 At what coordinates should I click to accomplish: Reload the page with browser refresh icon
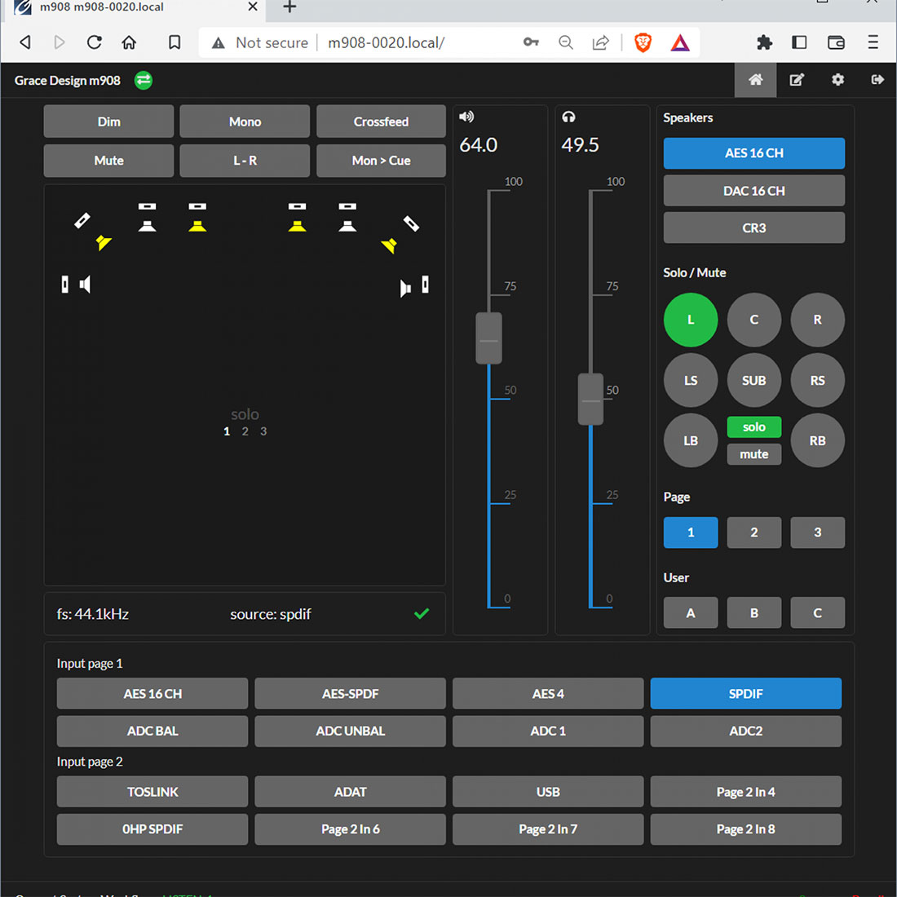(94, 42)
